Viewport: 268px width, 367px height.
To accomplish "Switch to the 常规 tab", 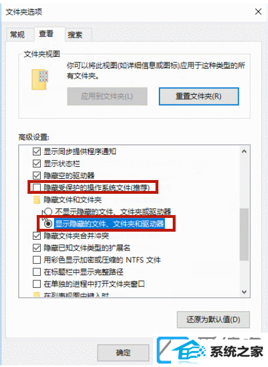I will [x=17, y=34].
